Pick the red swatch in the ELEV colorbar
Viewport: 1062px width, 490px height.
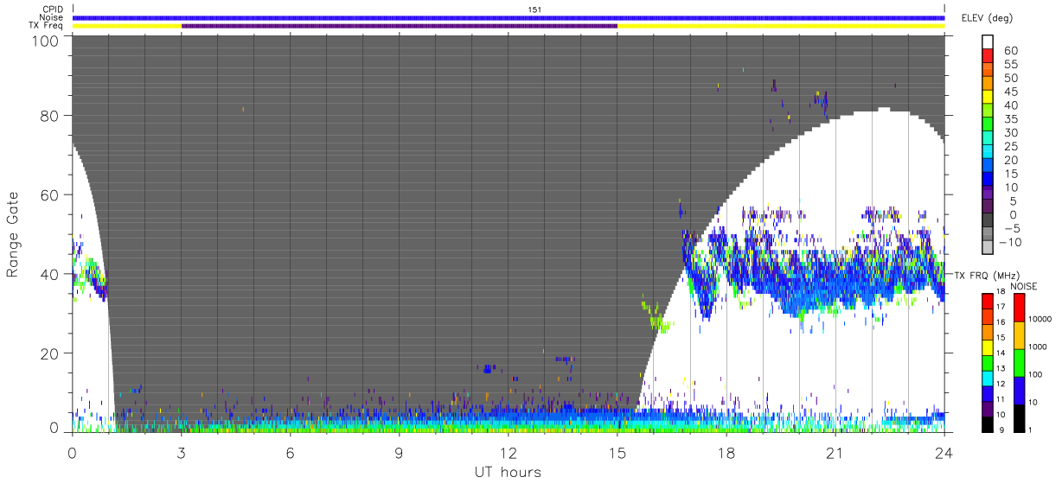988,57
